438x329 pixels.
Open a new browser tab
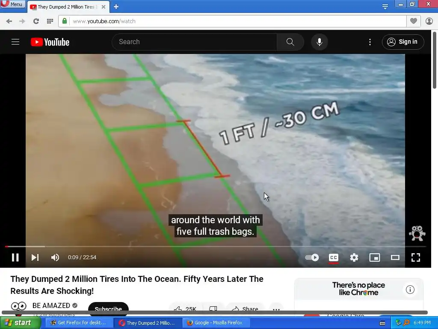[116, 7]
